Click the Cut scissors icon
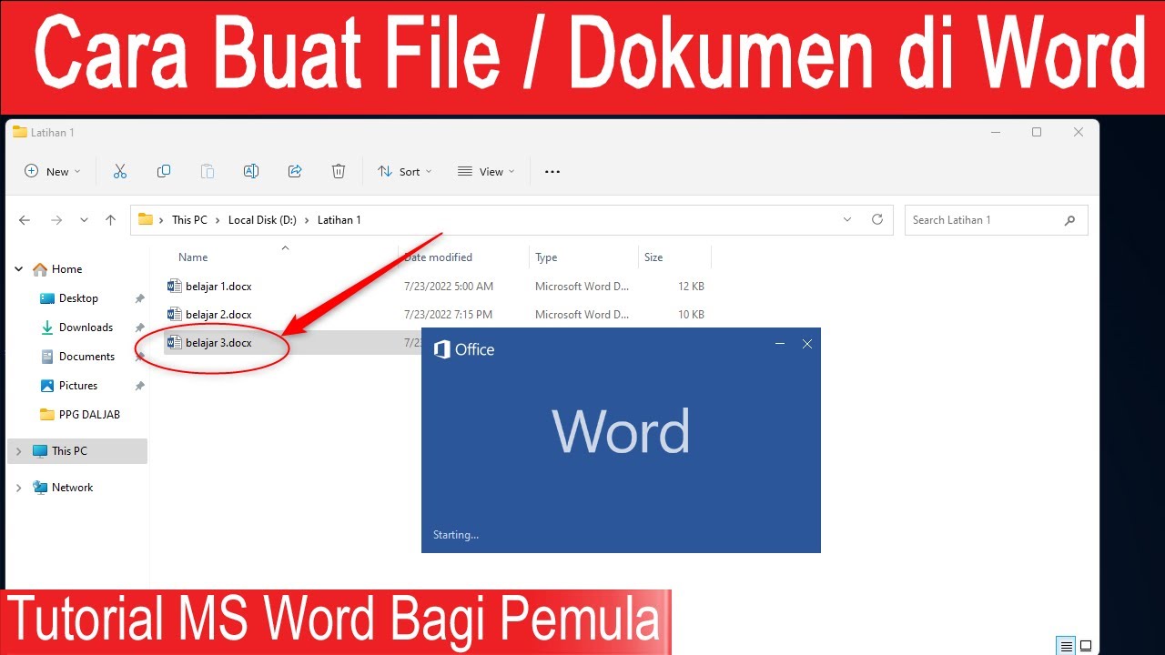The height and width of the screenshot is (655, 1165). pyautogui.click(x=120, y=171)
